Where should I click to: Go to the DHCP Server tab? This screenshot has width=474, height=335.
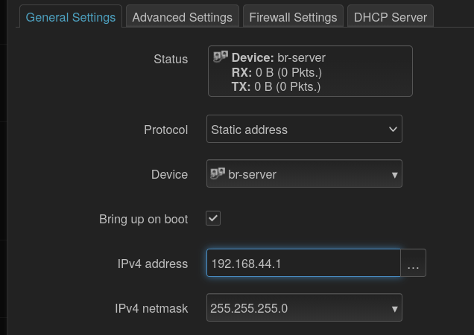(391, 17)
